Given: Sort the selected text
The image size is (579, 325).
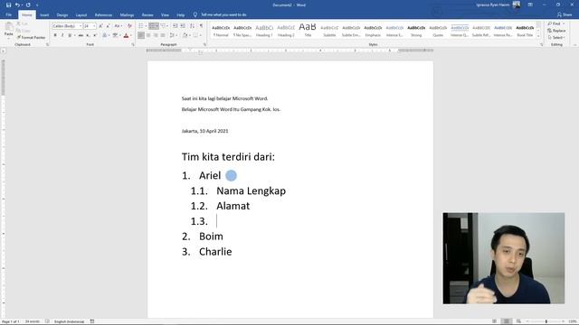Looking at the screenshot, I should tap(192, 26).
